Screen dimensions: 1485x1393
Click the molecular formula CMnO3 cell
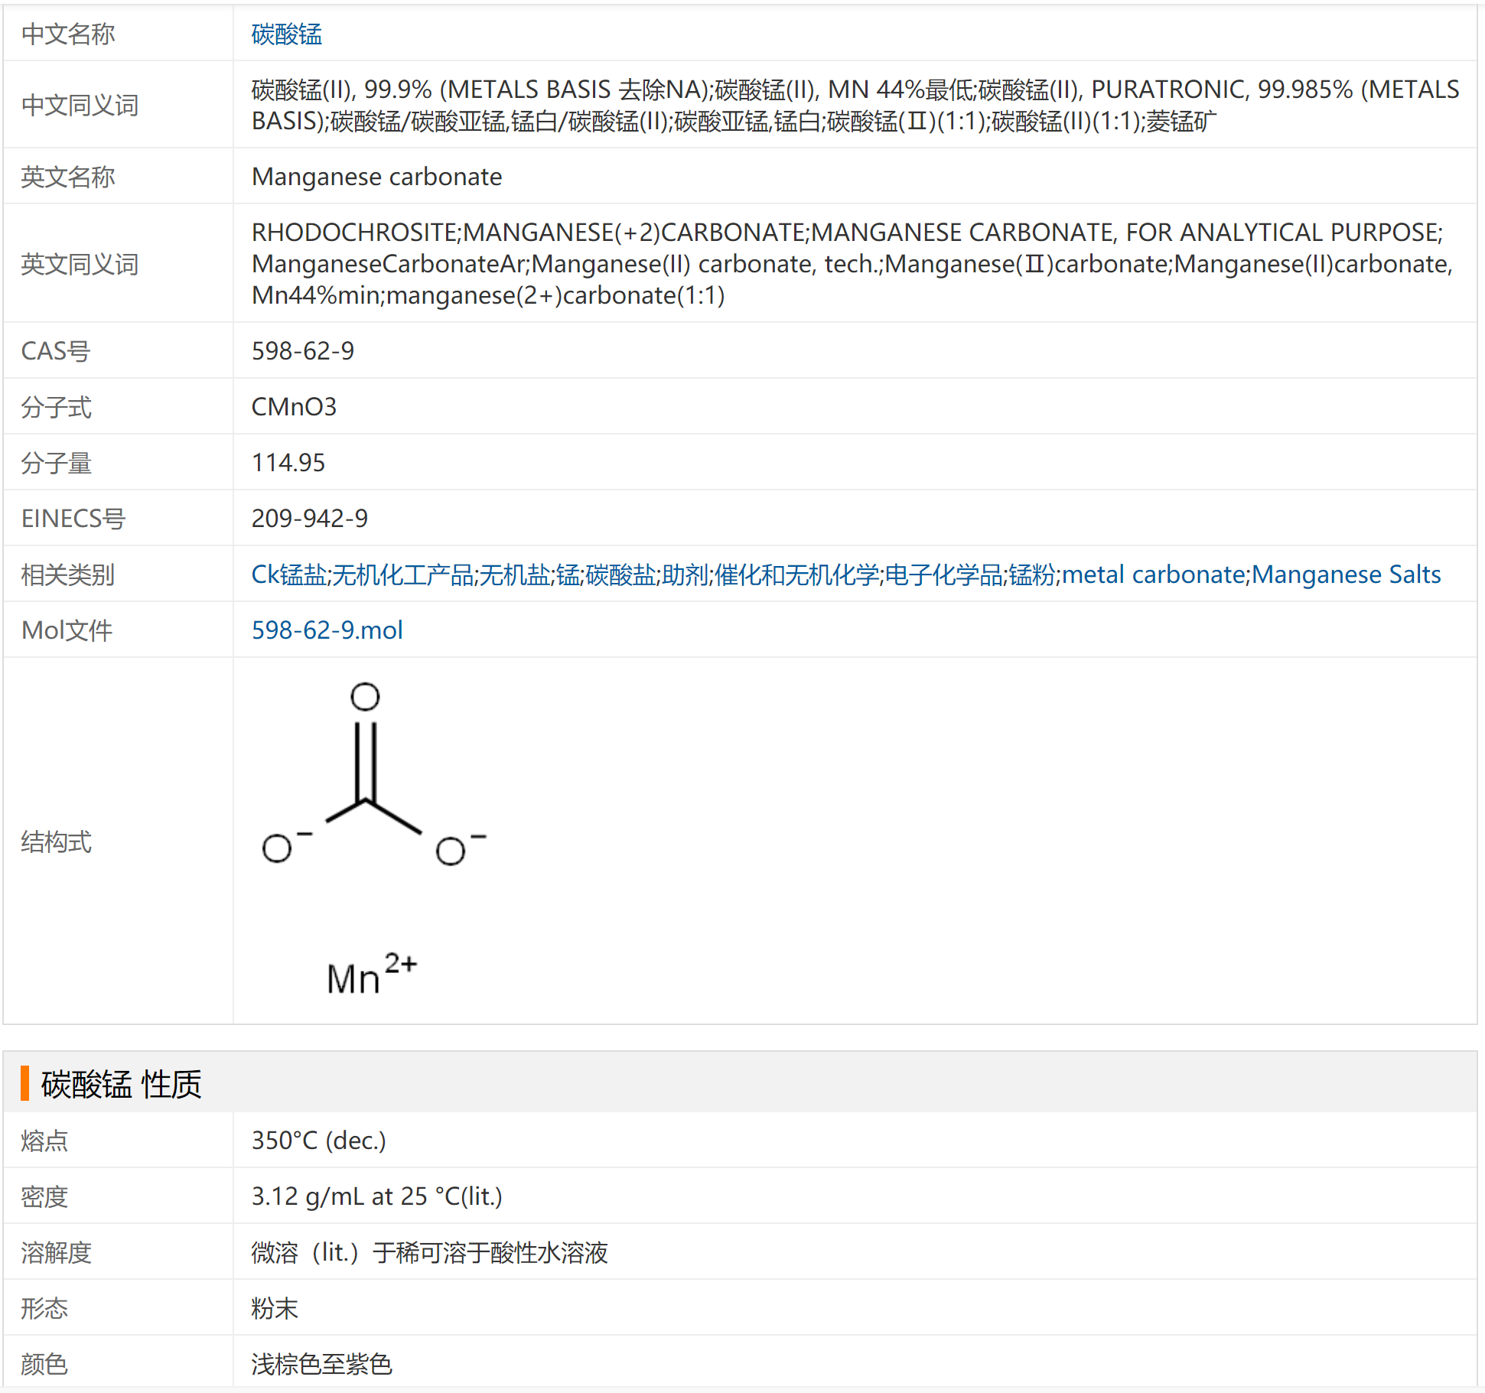(294, 406)
